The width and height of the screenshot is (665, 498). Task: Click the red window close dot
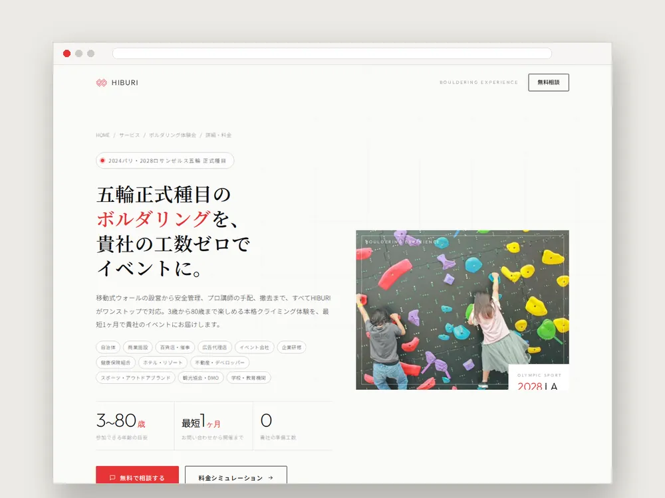66,53
